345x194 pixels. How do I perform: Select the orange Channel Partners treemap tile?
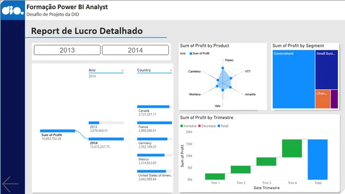click(322, 99)
